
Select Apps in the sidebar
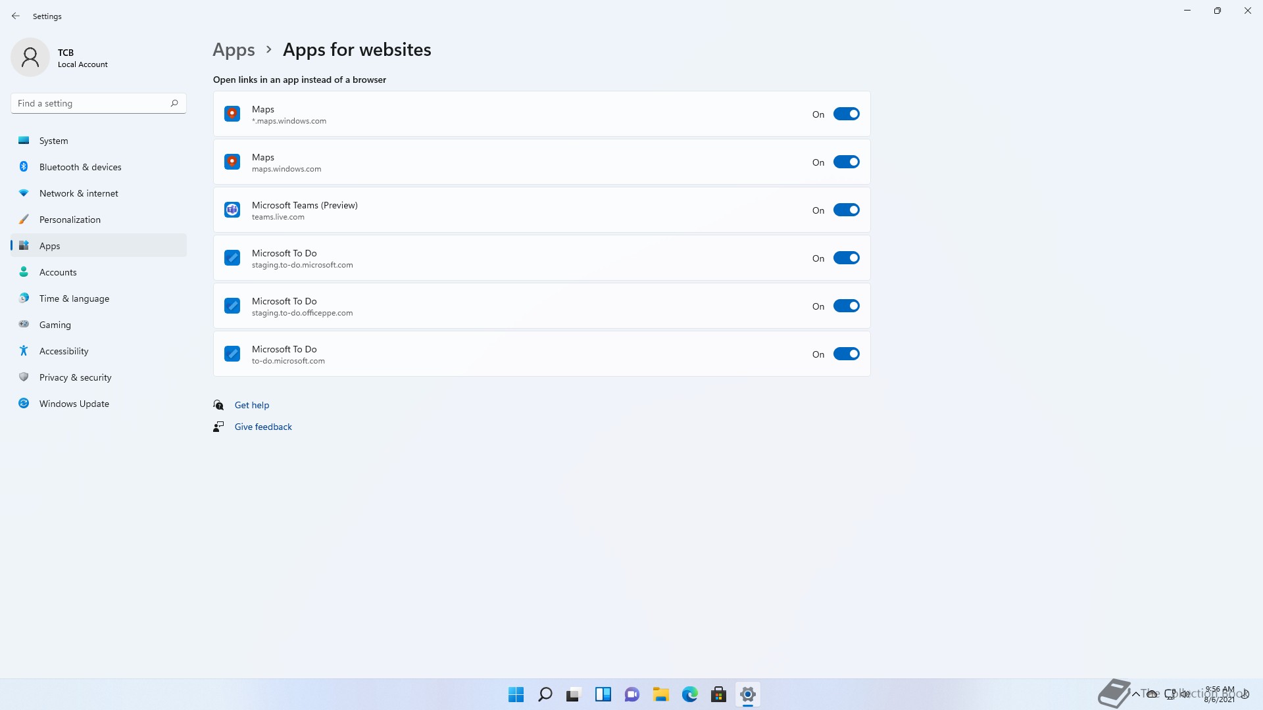tap(99, 246)
